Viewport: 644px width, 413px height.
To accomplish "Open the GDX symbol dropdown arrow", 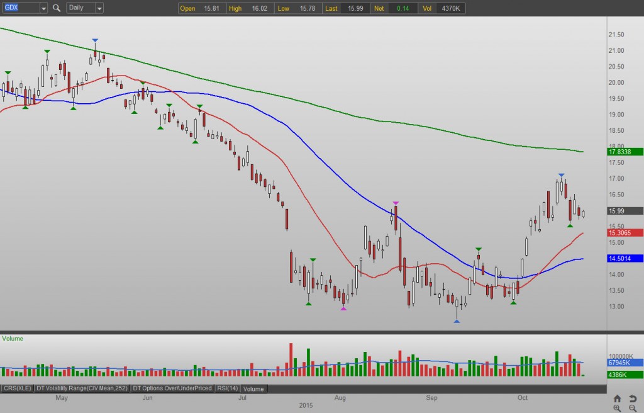I will coord(43,8).
